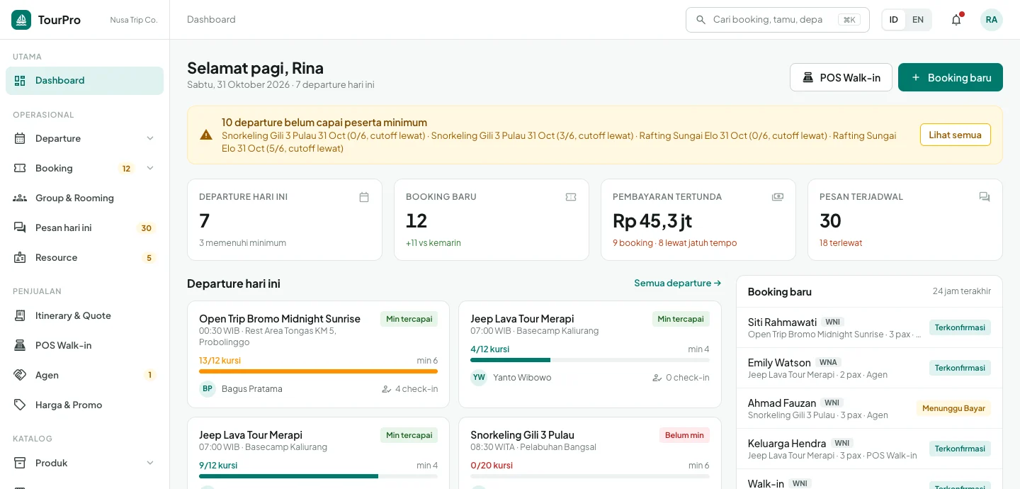Click the Booking baru button
Viewport: 1020px width, 489px height.
point(951,77)
